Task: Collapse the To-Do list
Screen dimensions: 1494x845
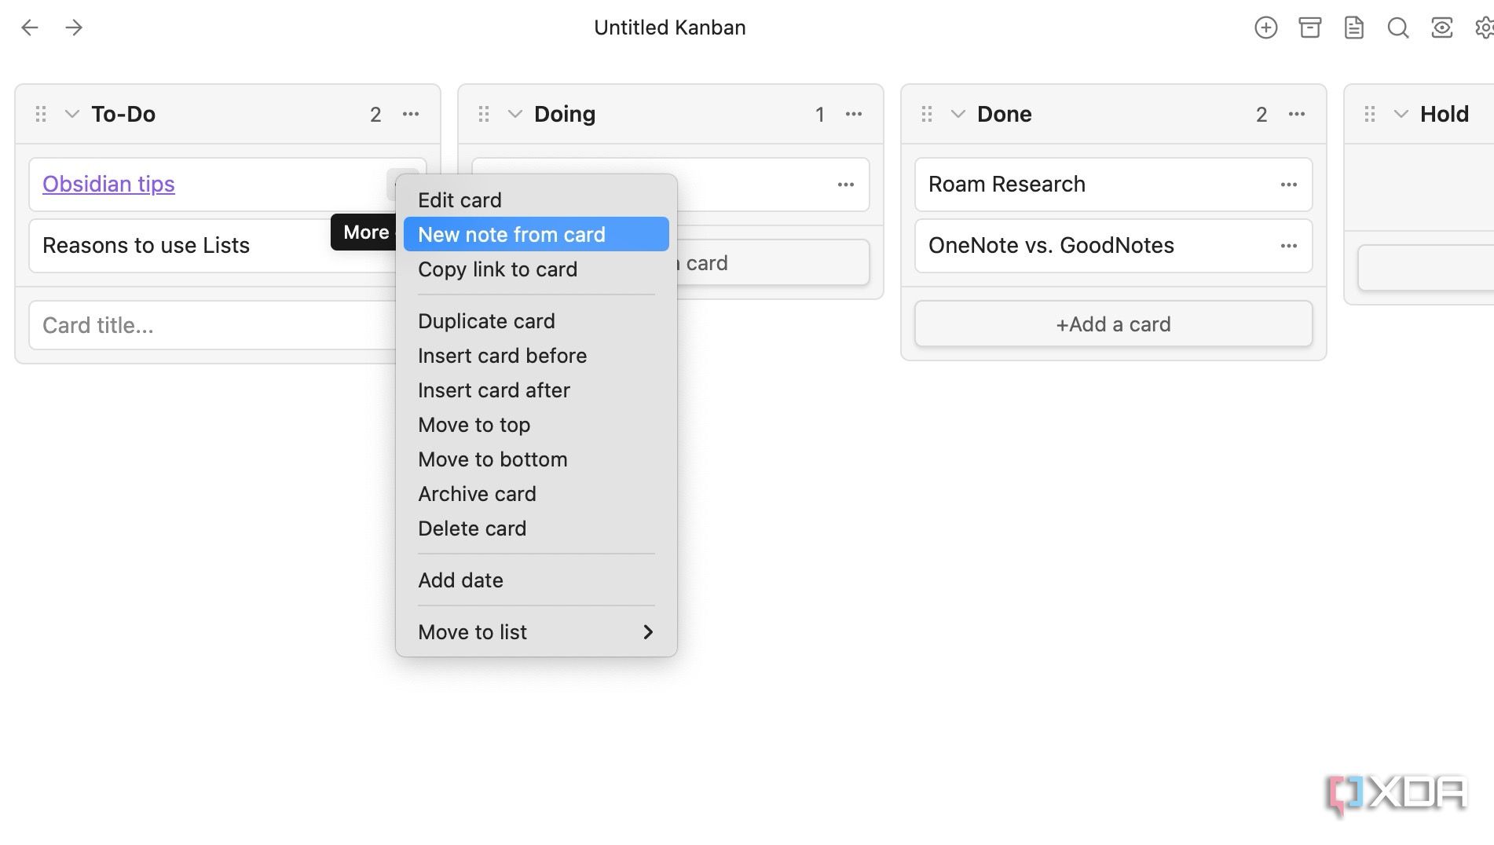Action: coord(71,114)
